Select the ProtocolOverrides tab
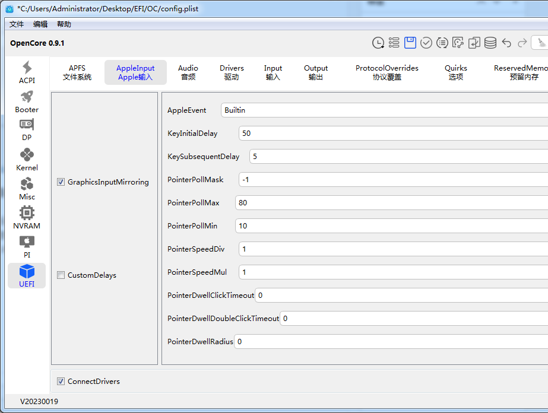 point(387,72)
